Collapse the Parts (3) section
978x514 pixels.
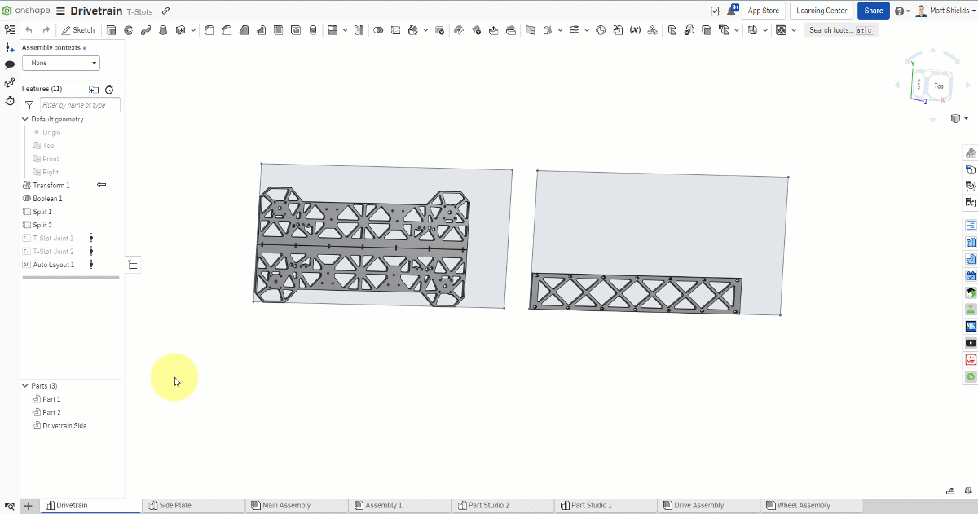coord(25,385)
